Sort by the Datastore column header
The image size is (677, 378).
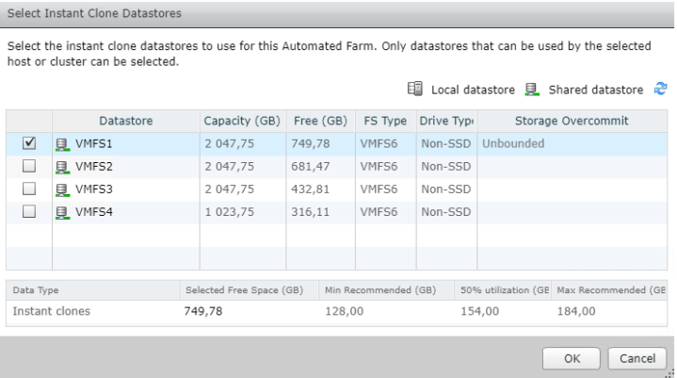point(126,122)
